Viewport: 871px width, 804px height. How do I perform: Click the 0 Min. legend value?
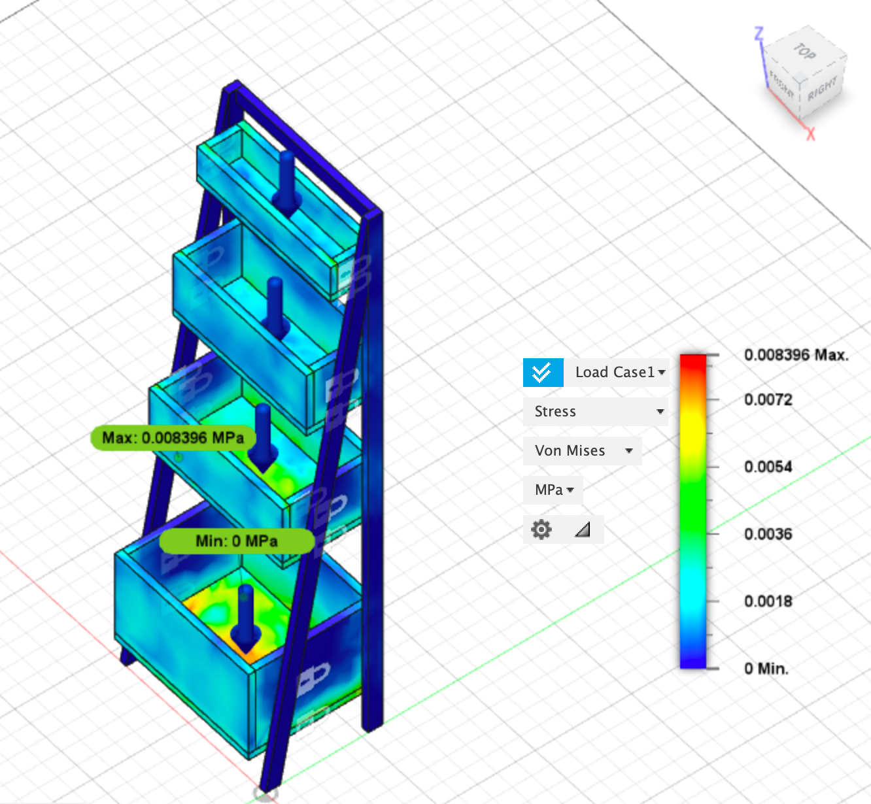point(766,669)
